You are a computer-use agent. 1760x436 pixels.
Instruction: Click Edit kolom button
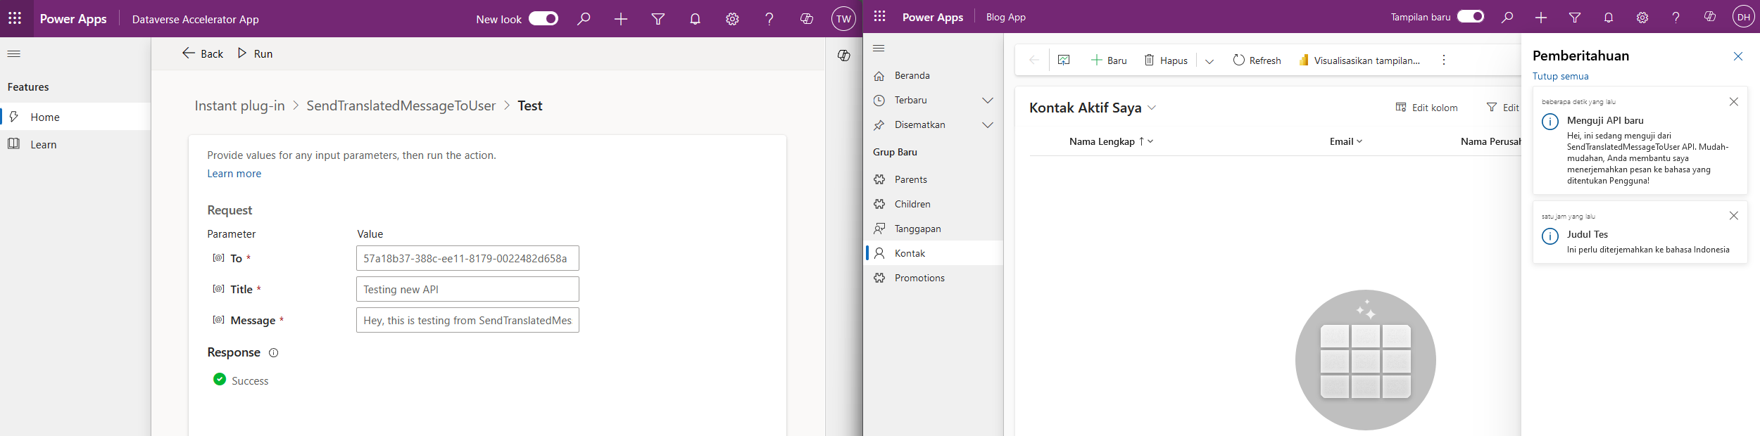click(x=1426, y=108)
